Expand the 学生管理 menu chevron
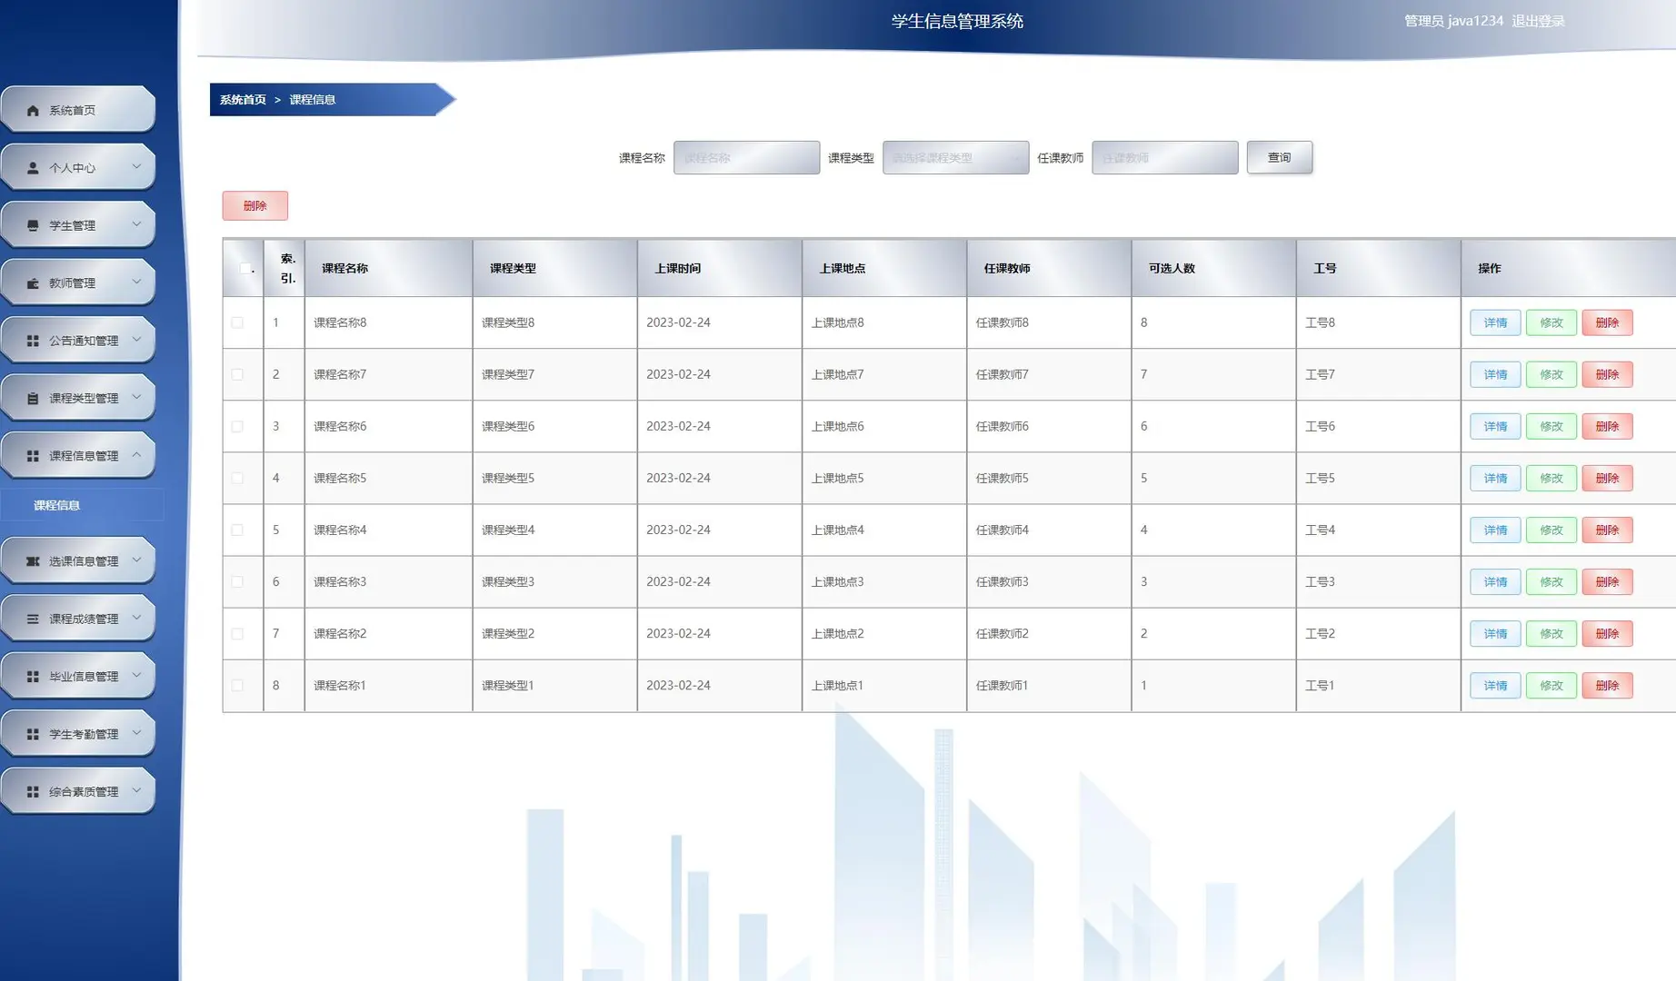1676x981 pixels. pos(137,224)
